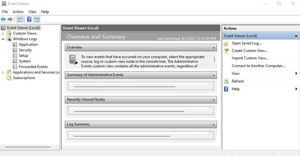Viewport: 300px width, 156px height.
Task: Click the blue Help icon in Actions
Action: pos(226,89)
